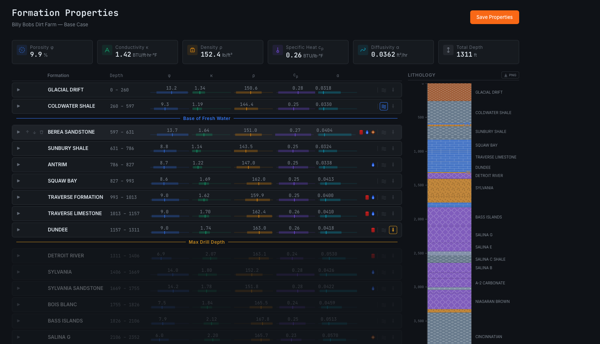Click the Depth column header
Image resolution: width=600 pixels, height=344 pixels.
(116, 76)
